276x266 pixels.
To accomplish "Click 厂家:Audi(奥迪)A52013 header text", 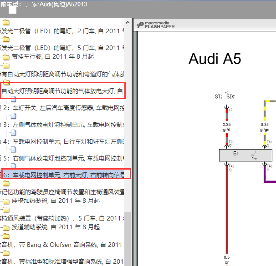I will pos(56,4).
